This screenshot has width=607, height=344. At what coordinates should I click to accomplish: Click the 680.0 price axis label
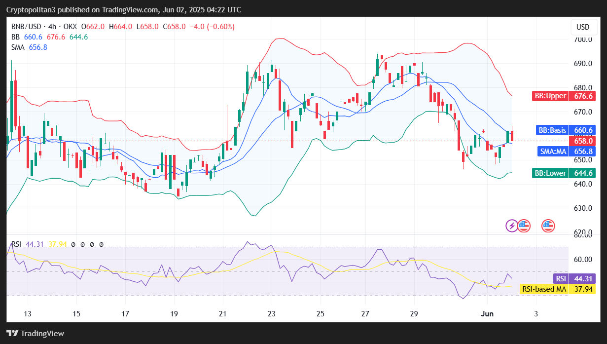pyautogui.click(x=583, y=88)
